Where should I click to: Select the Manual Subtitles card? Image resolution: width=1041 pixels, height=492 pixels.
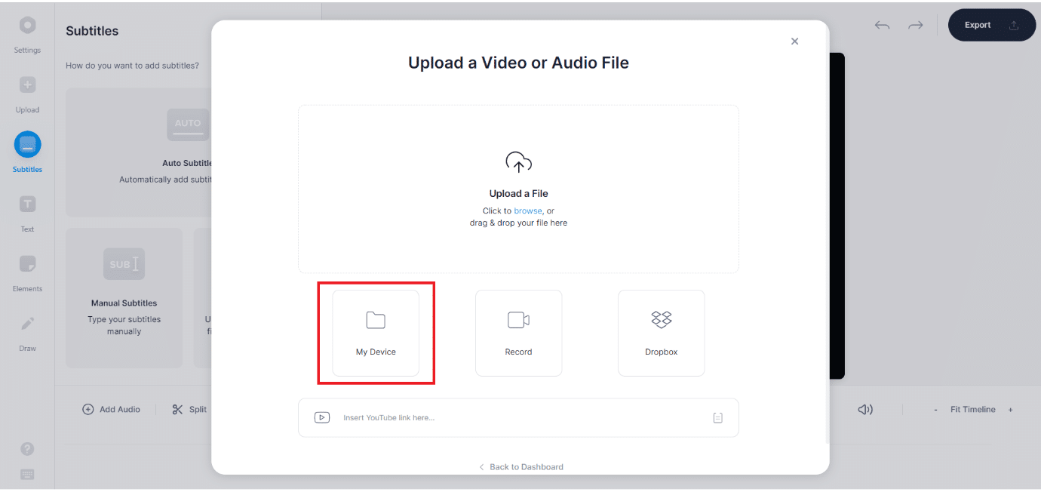[124, 298]
